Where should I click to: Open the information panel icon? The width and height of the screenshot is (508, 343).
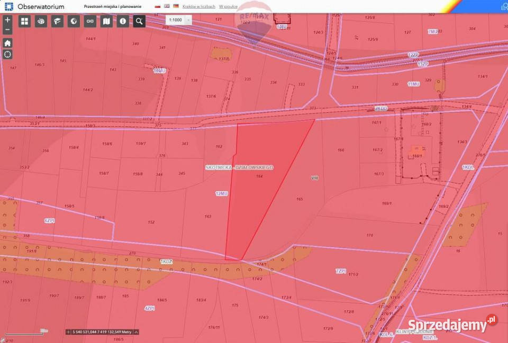point(123,21)
